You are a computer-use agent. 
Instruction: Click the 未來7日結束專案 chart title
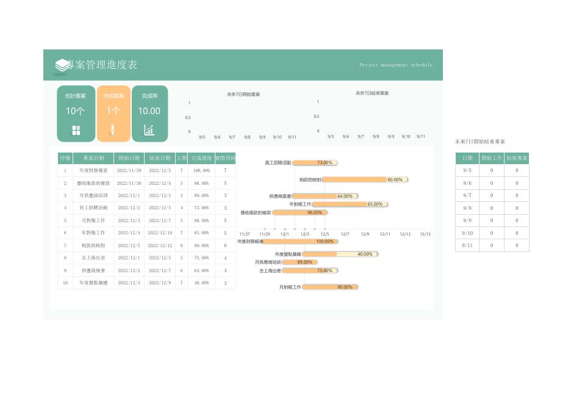click(372, 93)
